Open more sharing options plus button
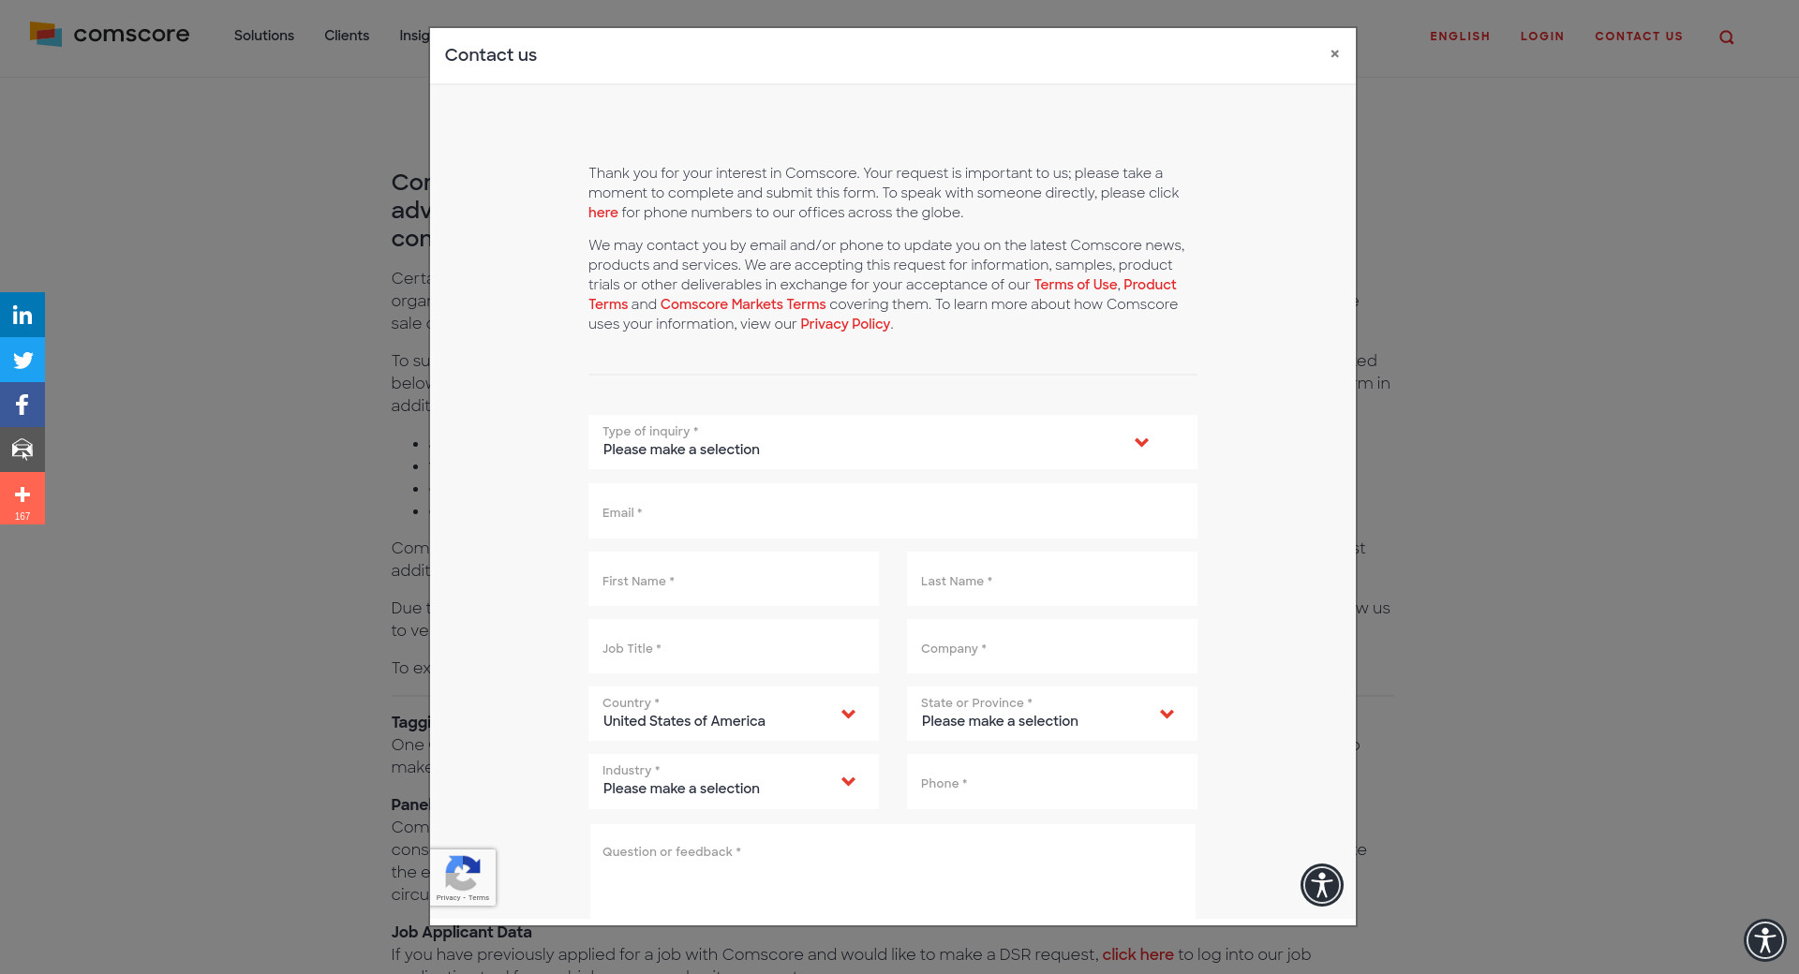This screenshot has height=974, width=1799. (x=22, y=498)
